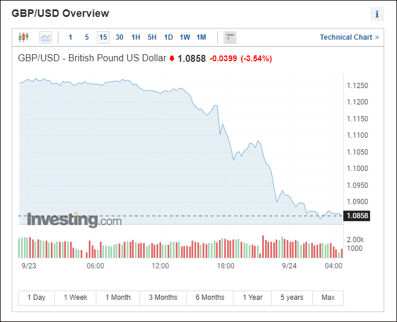
Task: Choose the 15-minute interval
Action: 103,37
